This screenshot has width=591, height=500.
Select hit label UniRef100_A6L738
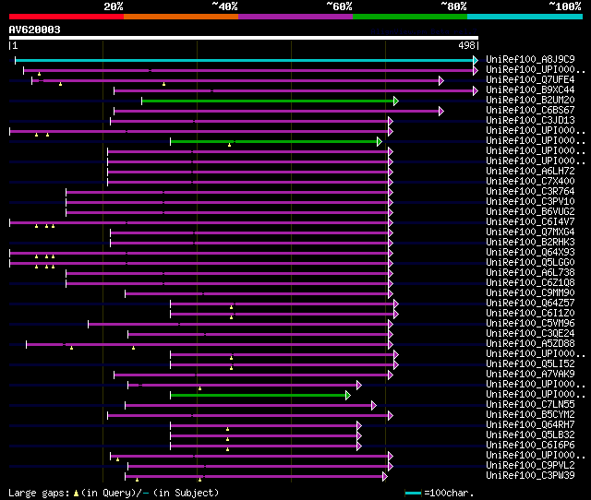click(530, 273)
